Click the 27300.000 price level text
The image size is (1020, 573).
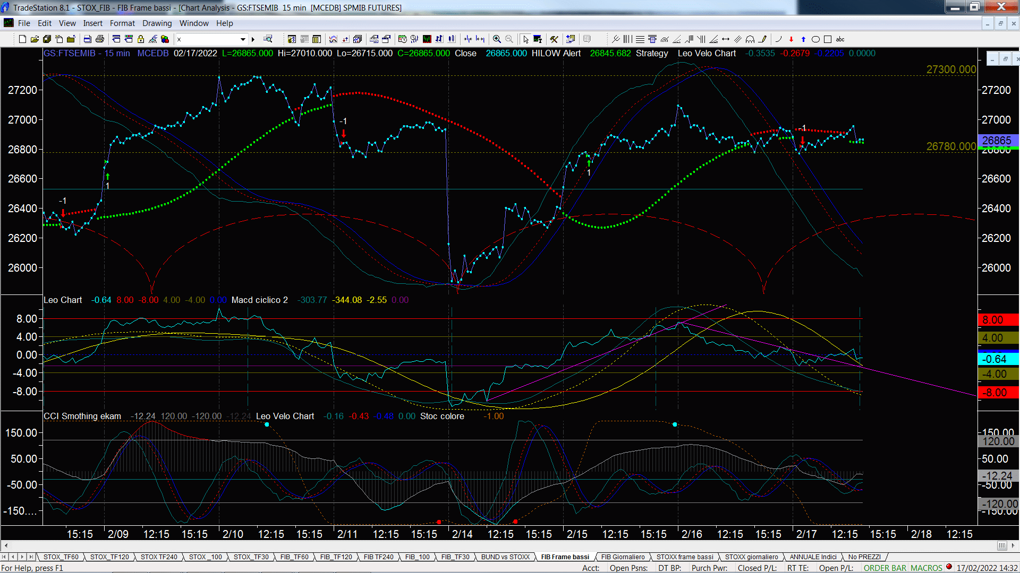pyautogui.click(x=951, y=70)
